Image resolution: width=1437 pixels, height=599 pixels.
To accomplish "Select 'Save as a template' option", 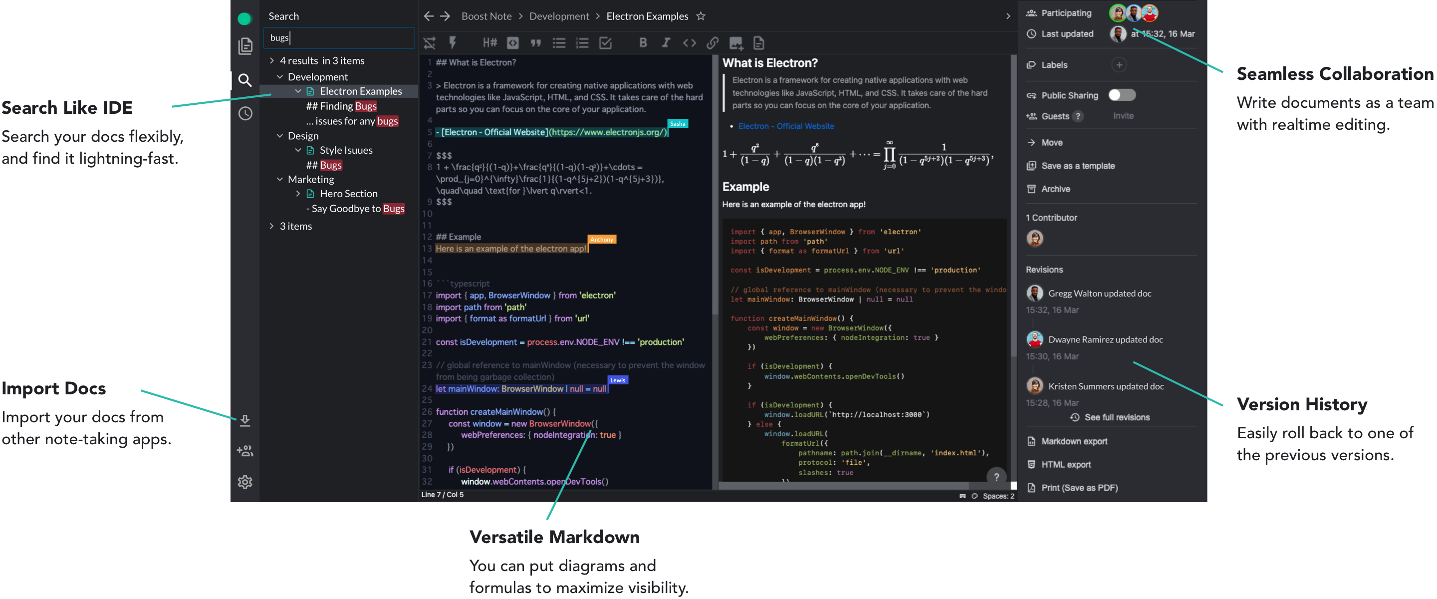I will coord(1077,166).
